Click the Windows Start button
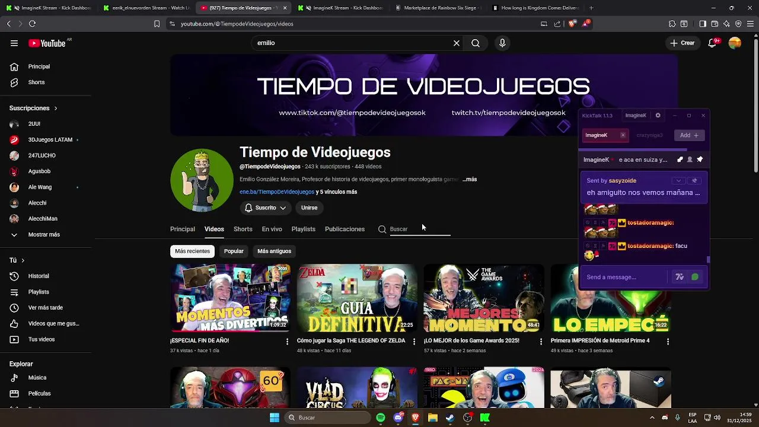The width and height of the screenshot is (759, 427). [275, 418]
